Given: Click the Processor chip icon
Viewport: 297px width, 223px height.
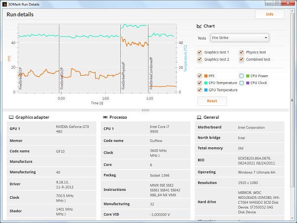Looking at the screenshot, I should 105,117.
